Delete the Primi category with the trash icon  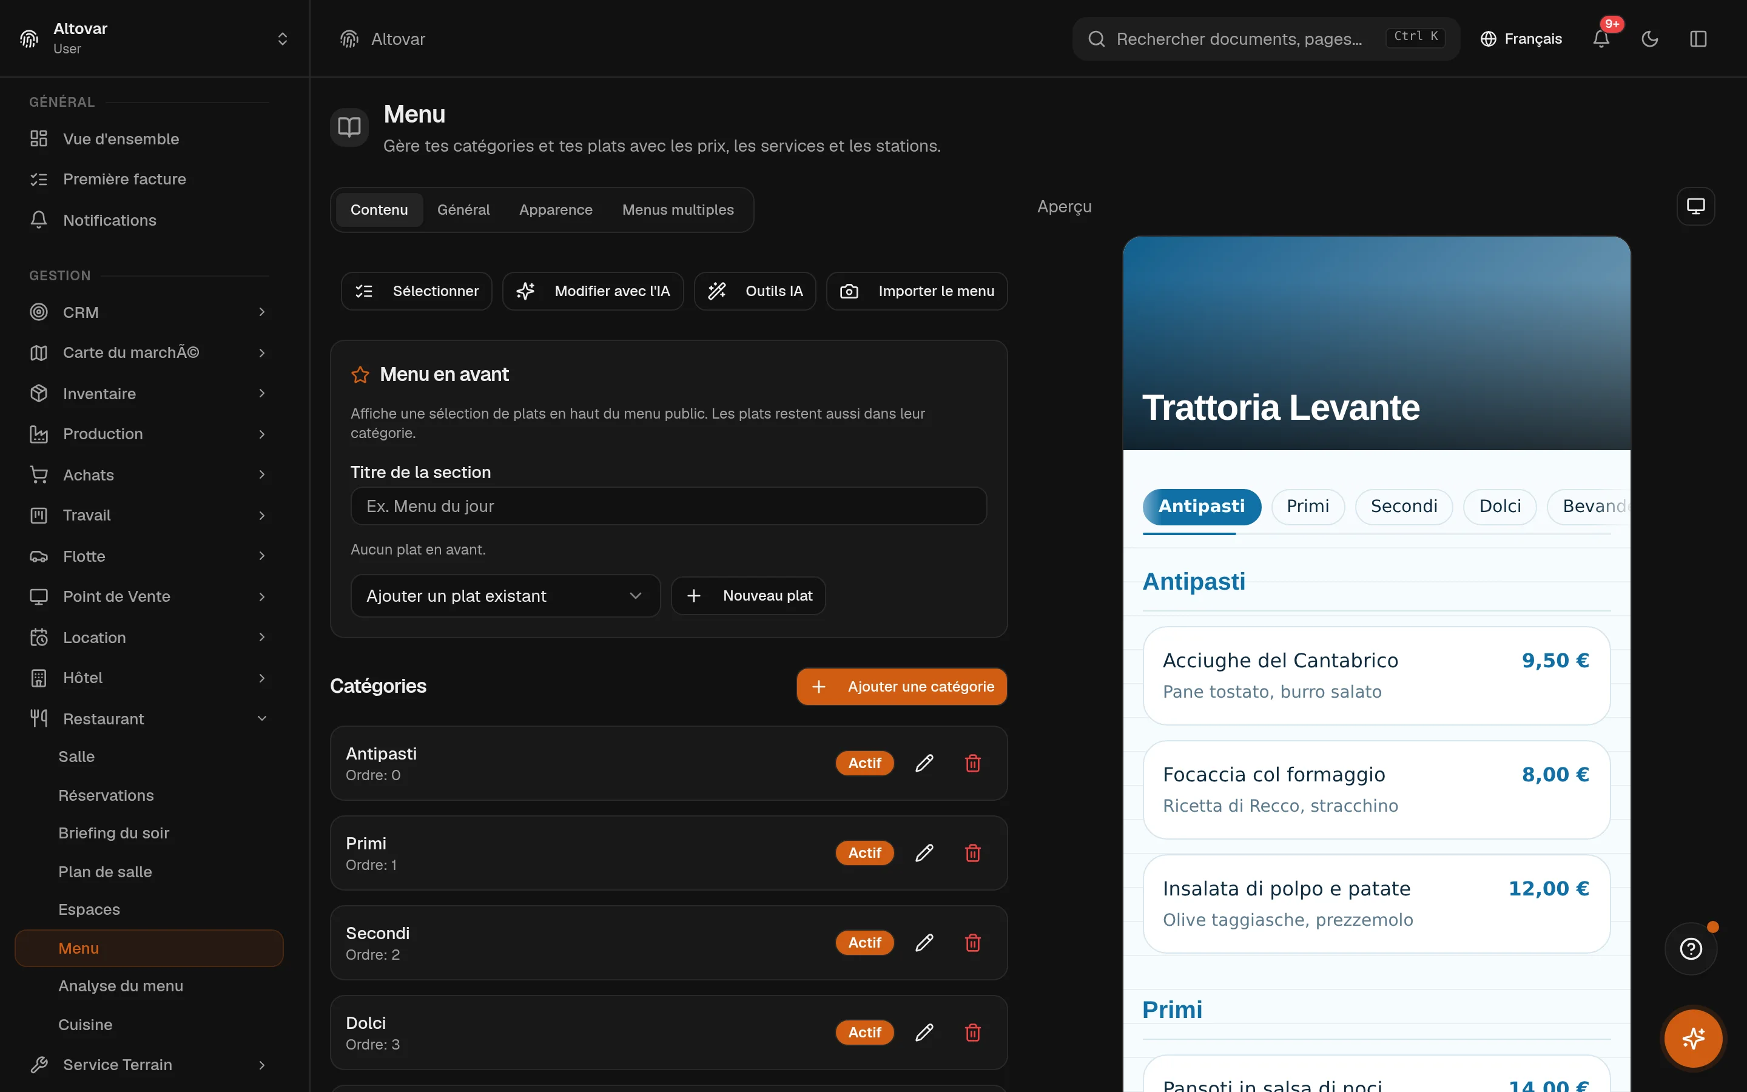(x=972, y=853)
